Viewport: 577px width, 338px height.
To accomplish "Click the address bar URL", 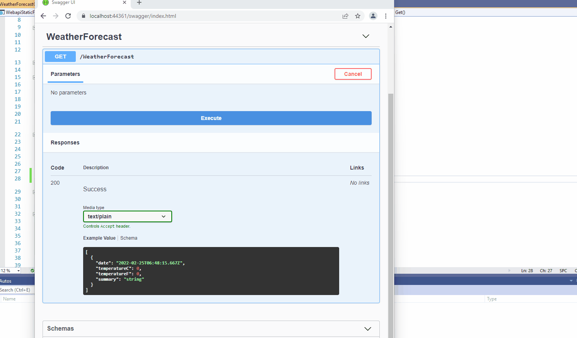I will pos(133,16).
